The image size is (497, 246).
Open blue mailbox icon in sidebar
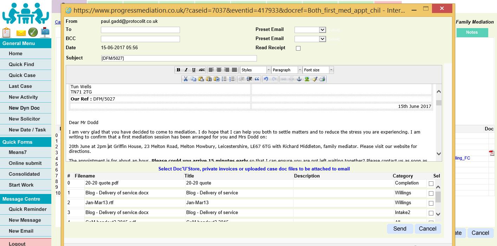coord(45,32)
